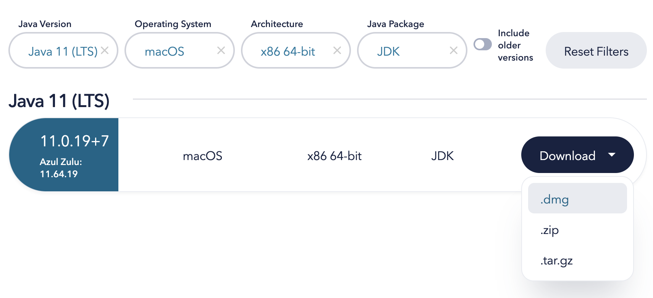This screenshot has height=298, width=653.
Task: Click the "Include older versions" label
Action: click(x=515, y=45)
